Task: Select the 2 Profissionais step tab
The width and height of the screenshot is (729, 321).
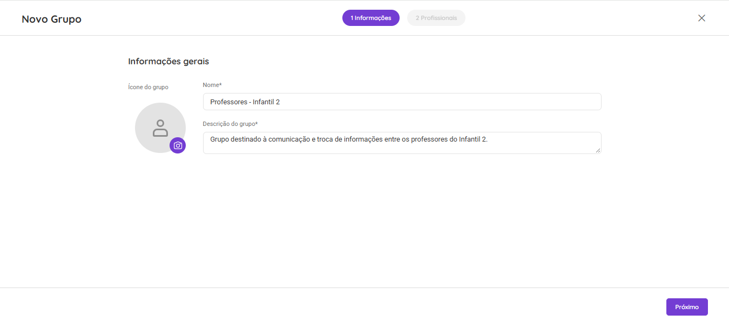Action: pyautogui.click(x=436, y=18)
